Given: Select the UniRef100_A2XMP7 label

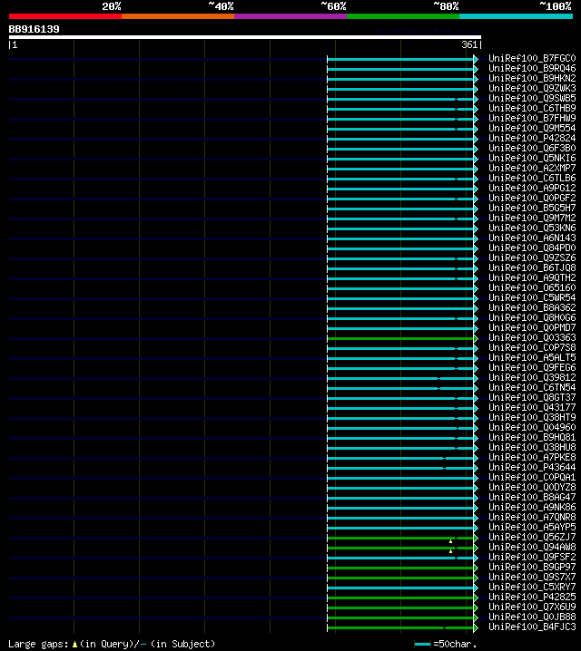Looking at the screenshot, I should coord(532,168).
